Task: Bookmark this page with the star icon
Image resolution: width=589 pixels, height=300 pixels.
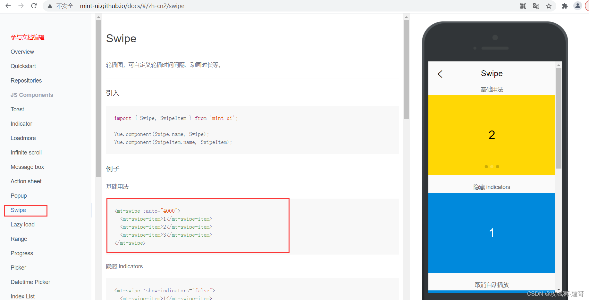Action: (549, 6)
